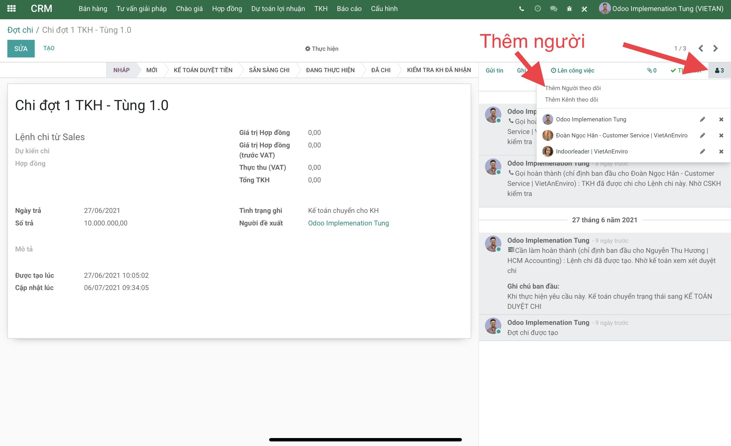731x446 pixels.
Task: Edit subscription for Odoo Implemenation Tung follower
Action: [703, 119]
